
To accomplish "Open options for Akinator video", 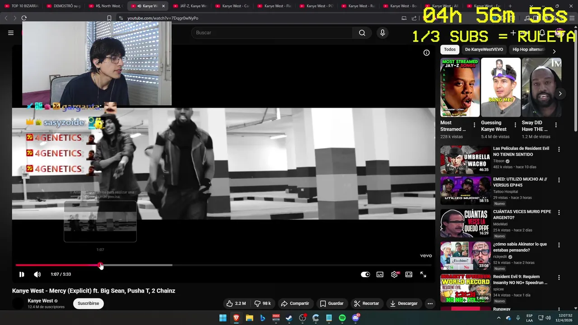I will [x=559, y=245].
